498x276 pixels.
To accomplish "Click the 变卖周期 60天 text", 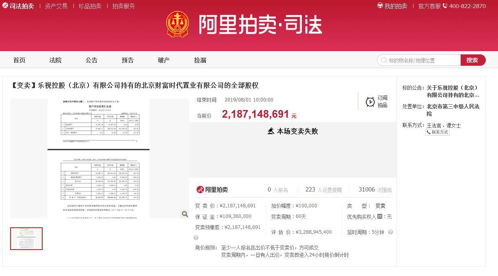I will [x=289, y=216].
